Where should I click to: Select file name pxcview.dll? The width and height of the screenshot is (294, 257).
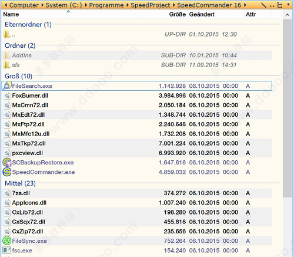[28, 153]
